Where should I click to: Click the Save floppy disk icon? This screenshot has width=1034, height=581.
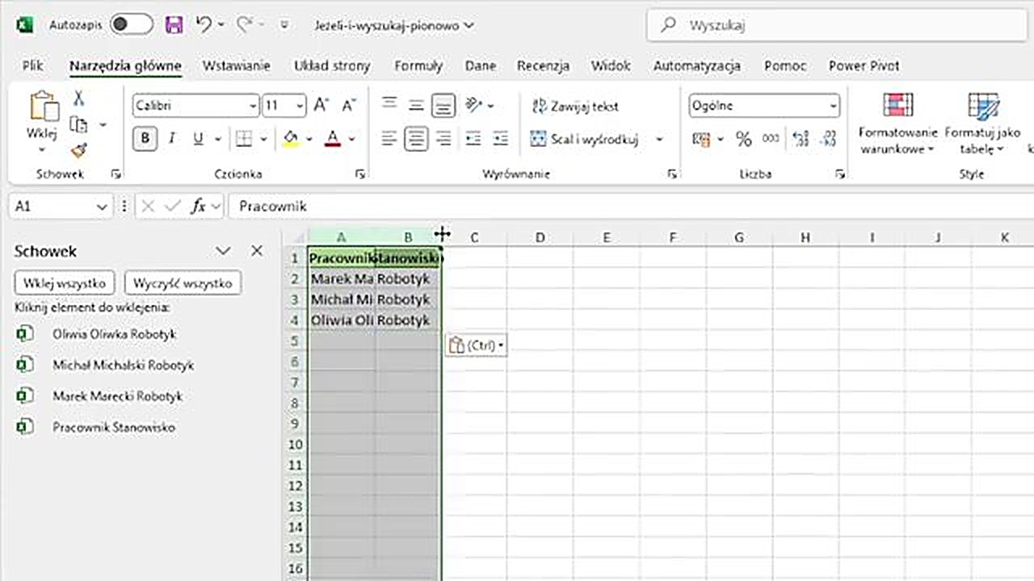pyautogui.click(x=174, y=25)
